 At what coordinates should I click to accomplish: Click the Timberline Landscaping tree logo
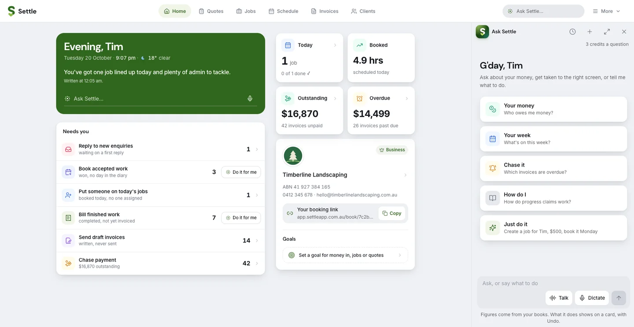[293, 156]
